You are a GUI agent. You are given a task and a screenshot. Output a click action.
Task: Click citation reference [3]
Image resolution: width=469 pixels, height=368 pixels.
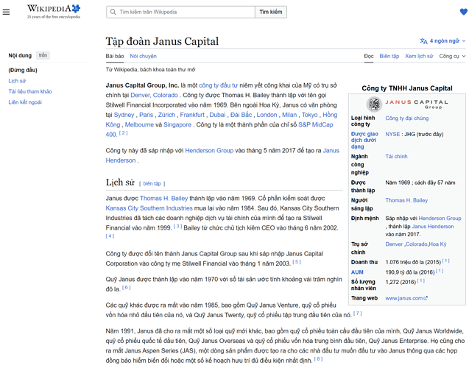coord(177,226)
